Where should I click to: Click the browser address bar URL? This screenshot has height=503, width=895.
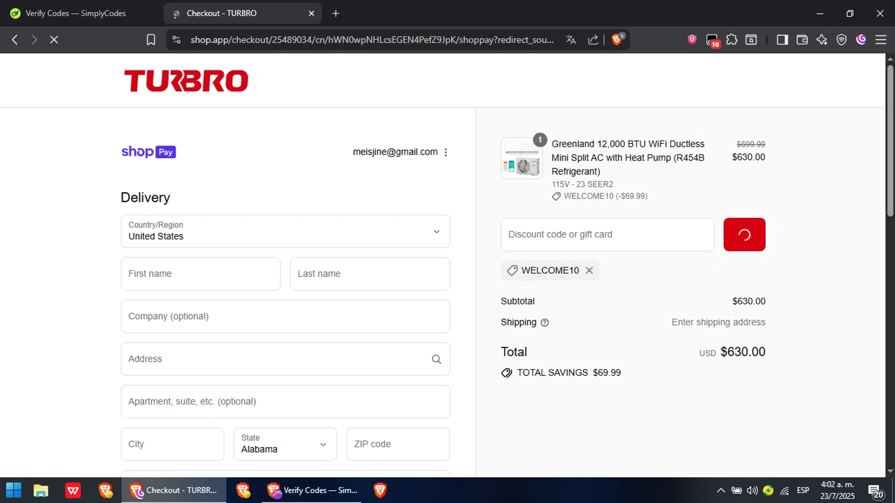tap(372, 39)
